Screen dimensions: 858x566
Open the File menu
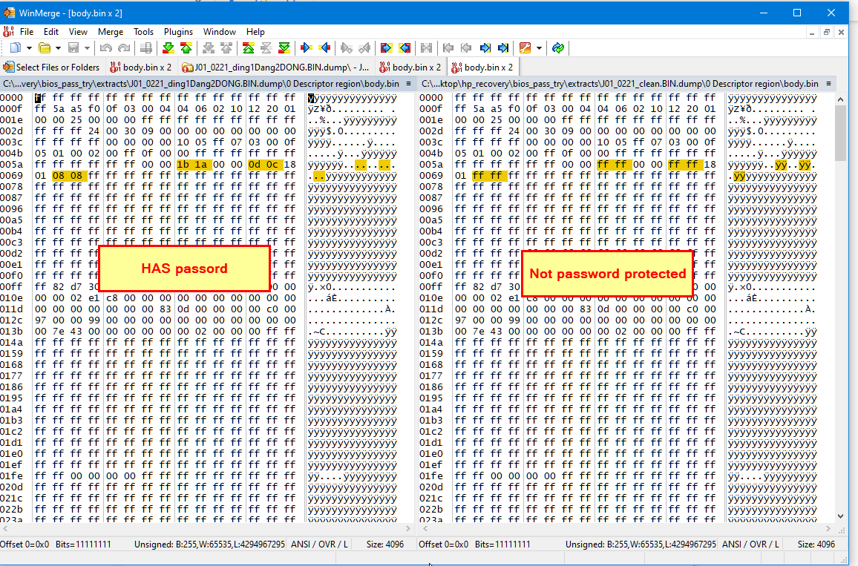tap(27, 32)
